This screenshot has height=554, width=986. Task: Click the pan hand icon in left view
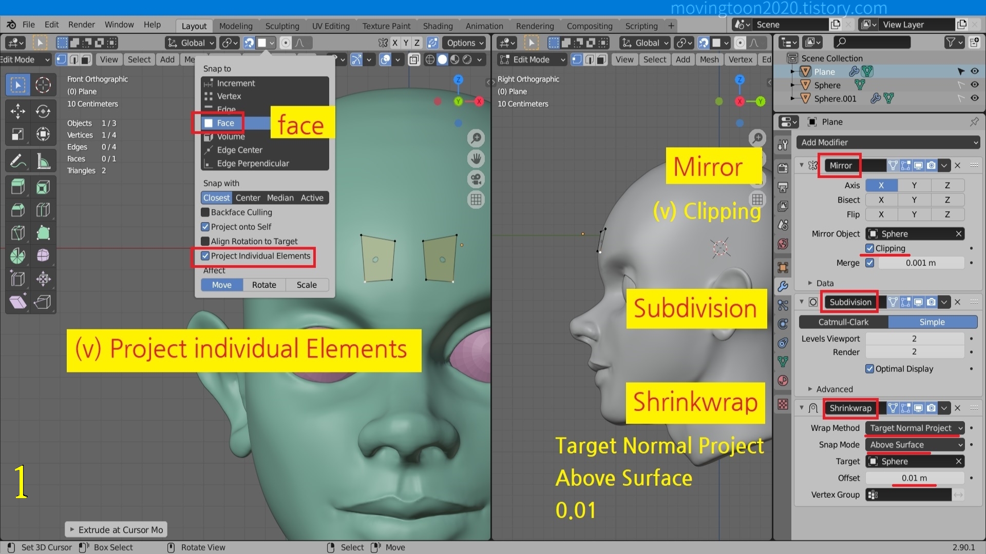(476, 159)
